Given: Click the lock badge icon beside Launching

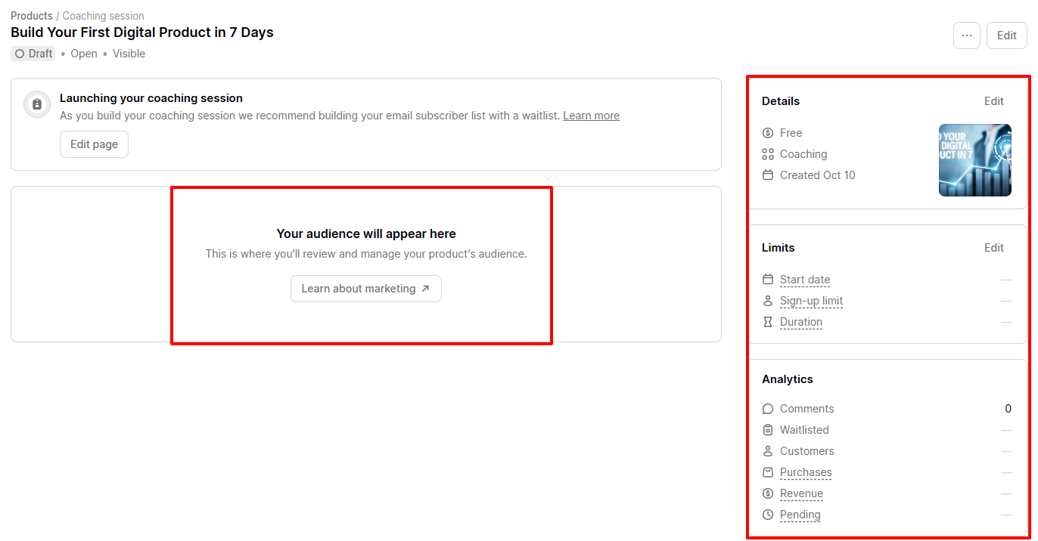Looking at the screenshot, I should click(x=37, y=104).
